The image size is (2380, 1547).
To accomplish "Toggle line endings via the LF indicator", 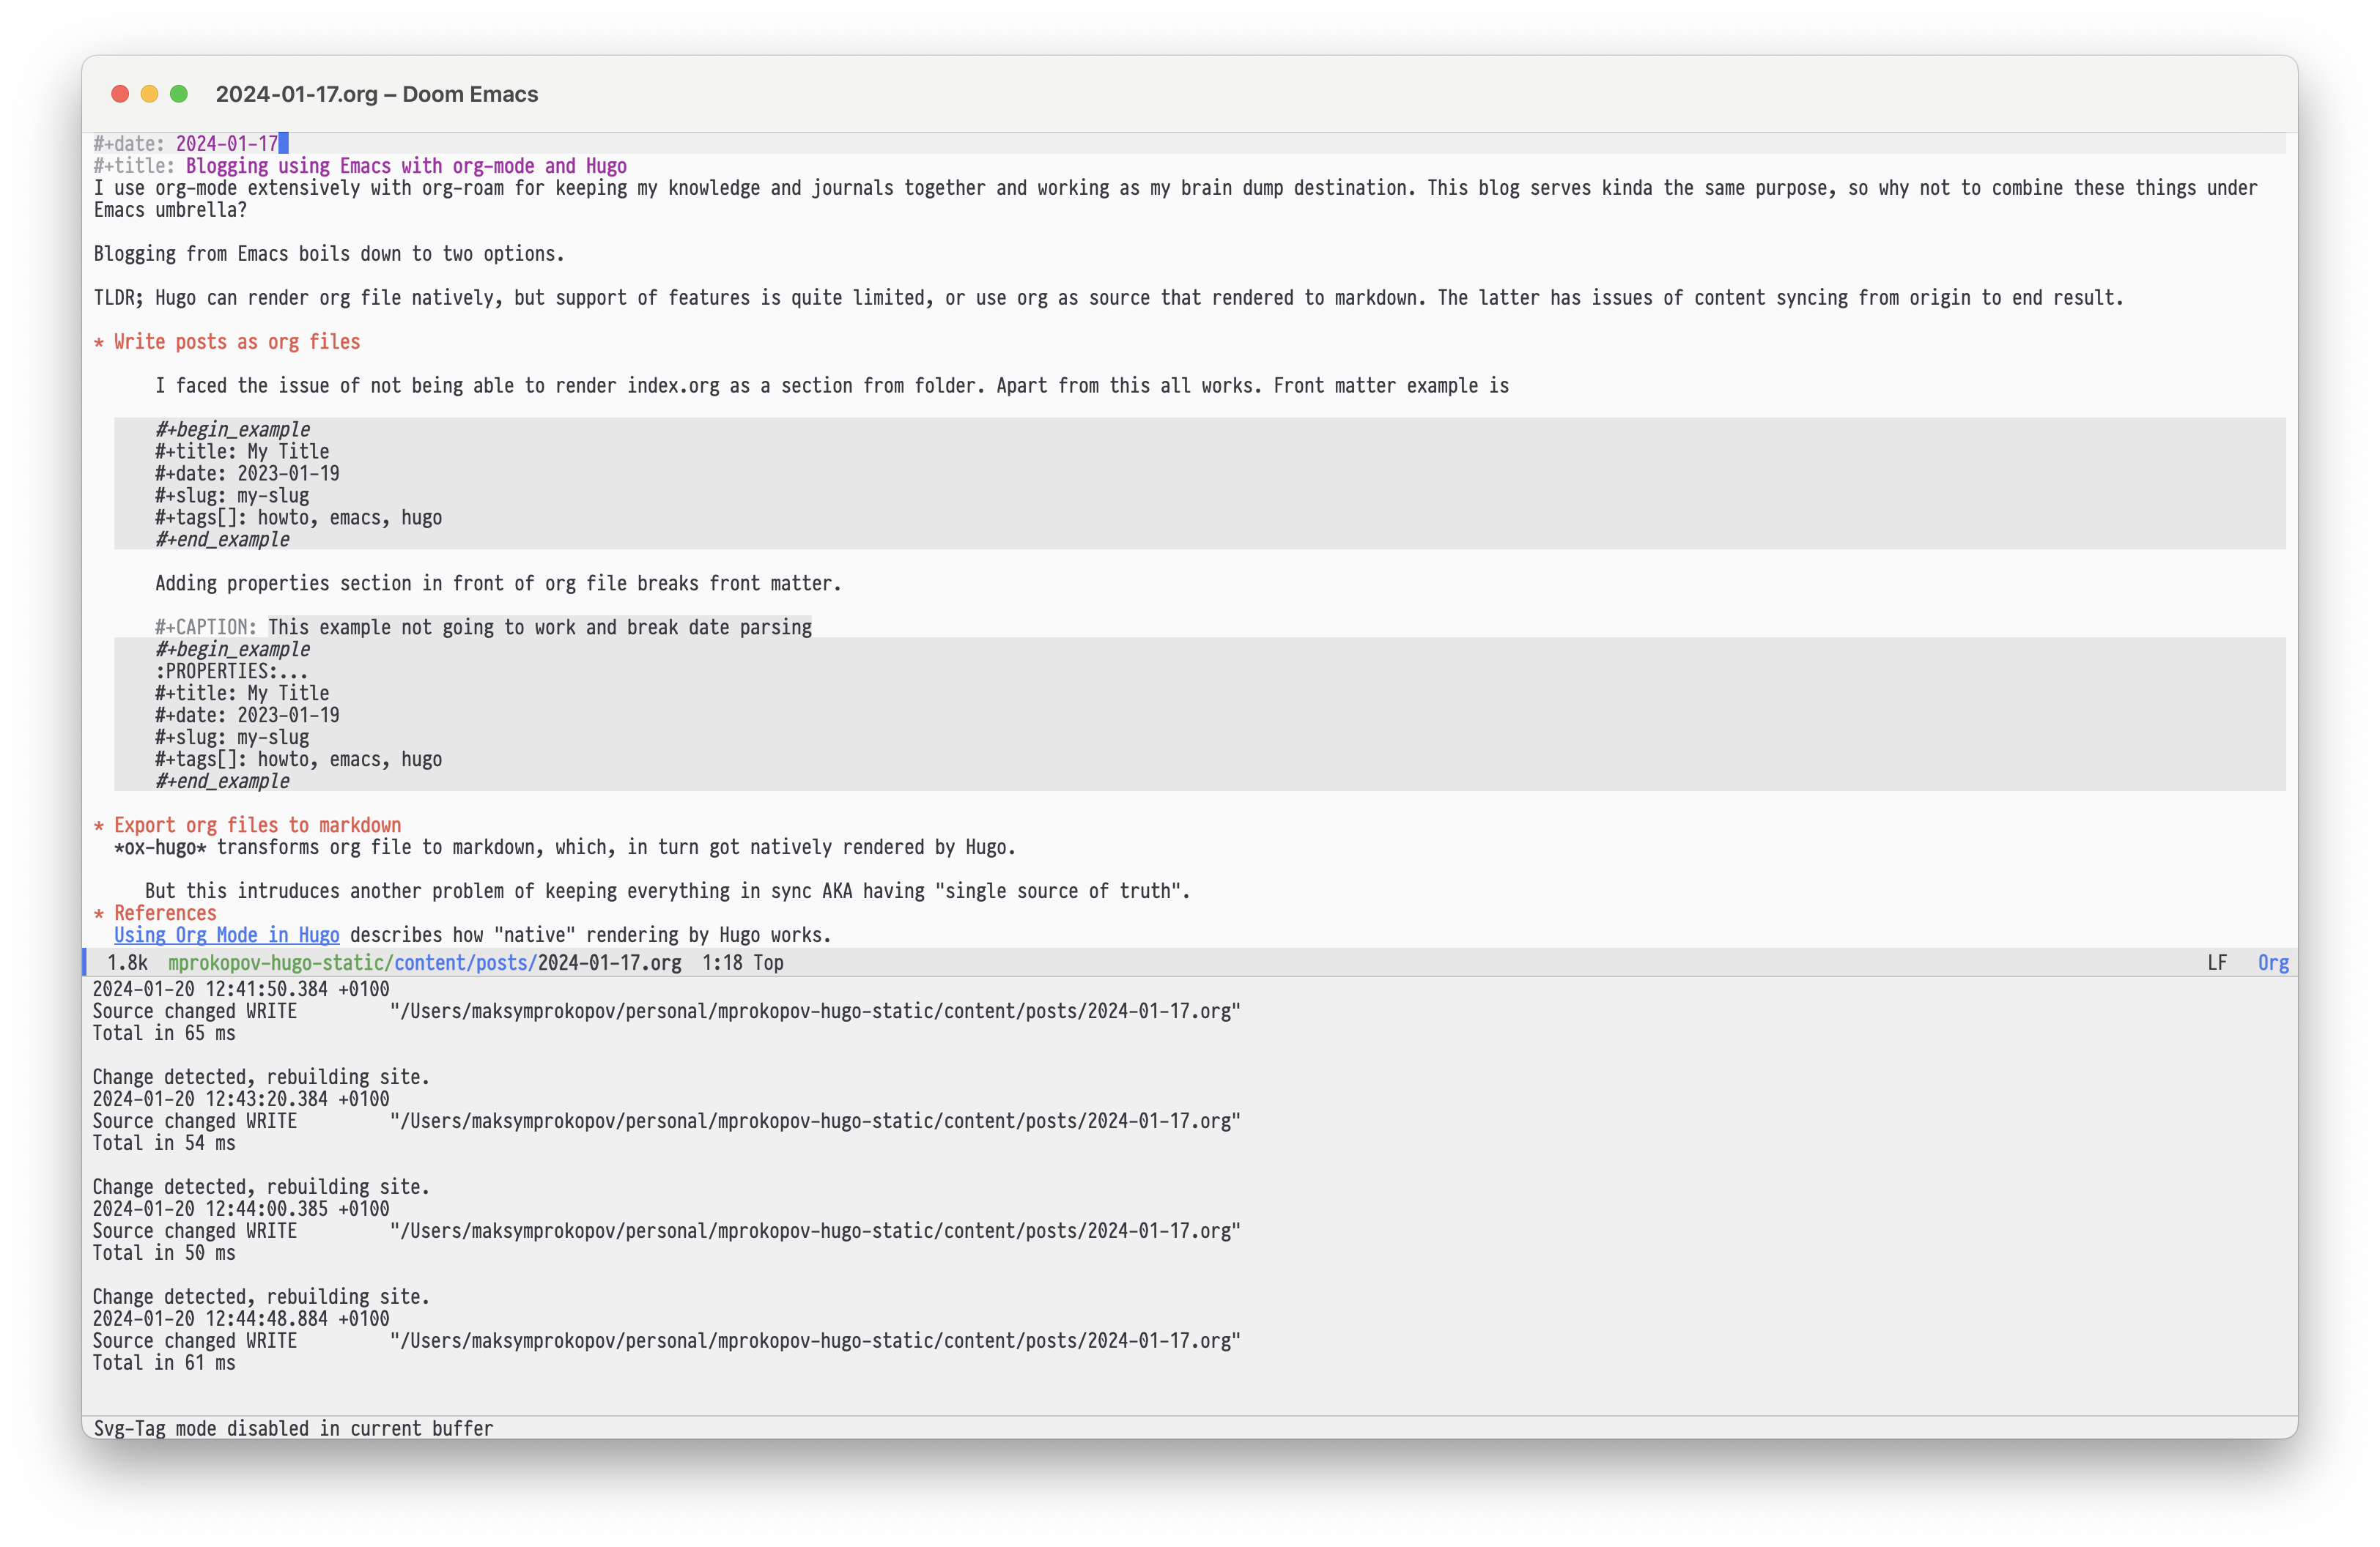I will pyautogui.click(x=2218, y=962).
